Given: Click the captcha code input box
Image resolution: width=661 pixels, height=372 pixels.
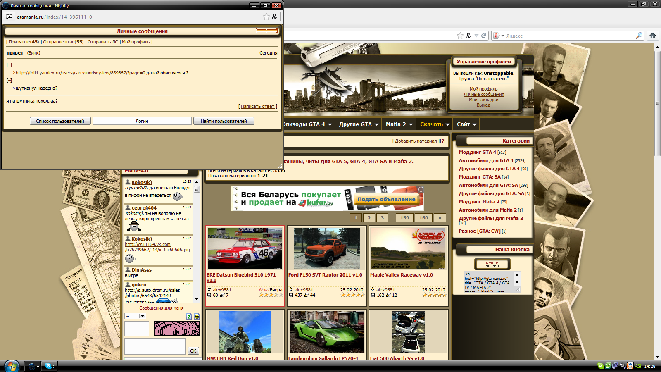Looking at the screenshot, I should [x=137, y=329].
